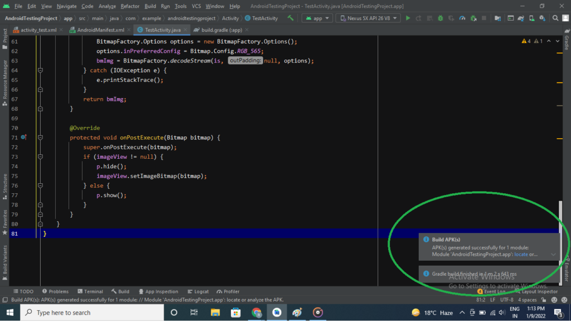Click the Make Project hammer icon
Image resolution: width=571 pixels, height=322 pixels.
point(290,18)
